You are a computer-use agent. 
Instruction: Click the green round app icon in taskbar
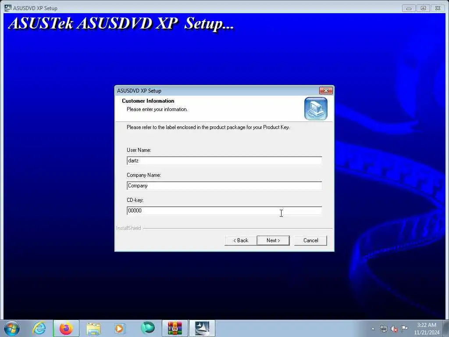pos(148,328)
